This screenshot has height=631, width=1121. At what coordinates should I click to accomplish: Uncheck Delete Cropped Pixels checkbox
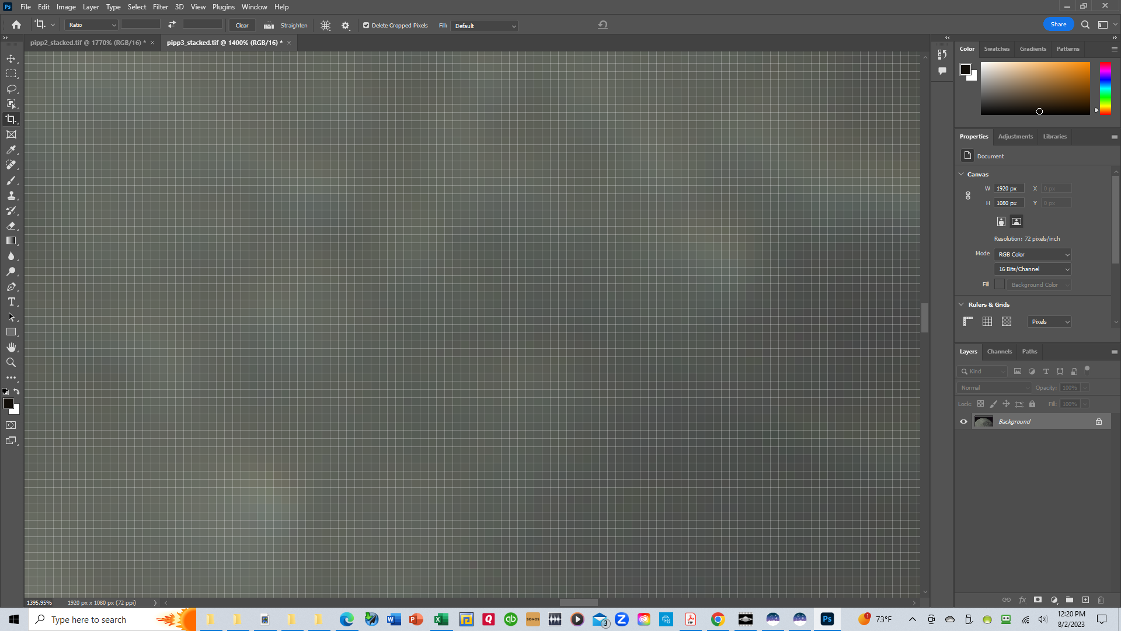pos(366,25)
